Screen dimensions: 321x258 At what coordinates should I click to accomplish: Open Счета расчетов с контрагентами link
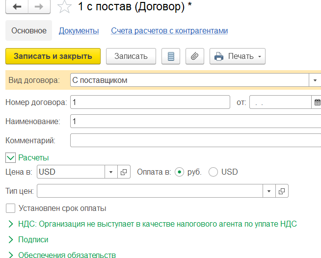pyautogui.click(x=169, y=31)
